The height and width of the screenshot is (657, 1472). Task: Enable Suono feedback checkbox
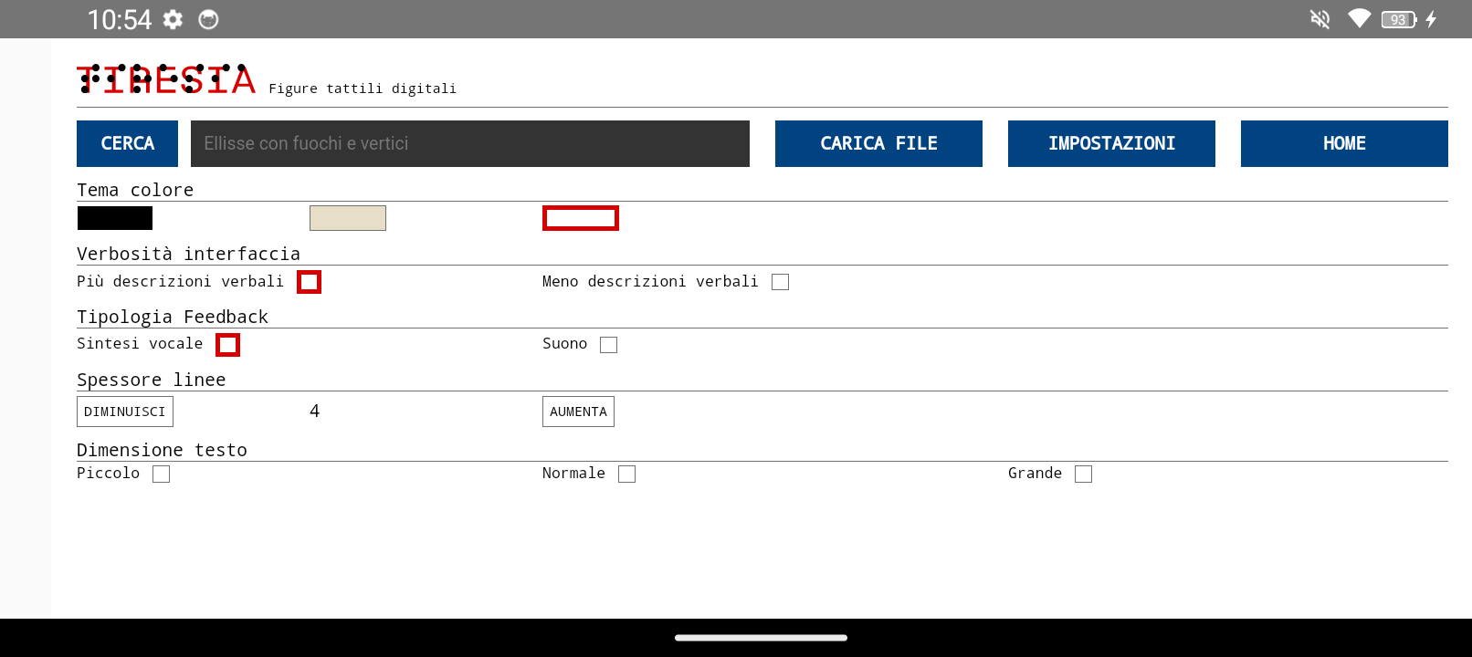point(608,345)
